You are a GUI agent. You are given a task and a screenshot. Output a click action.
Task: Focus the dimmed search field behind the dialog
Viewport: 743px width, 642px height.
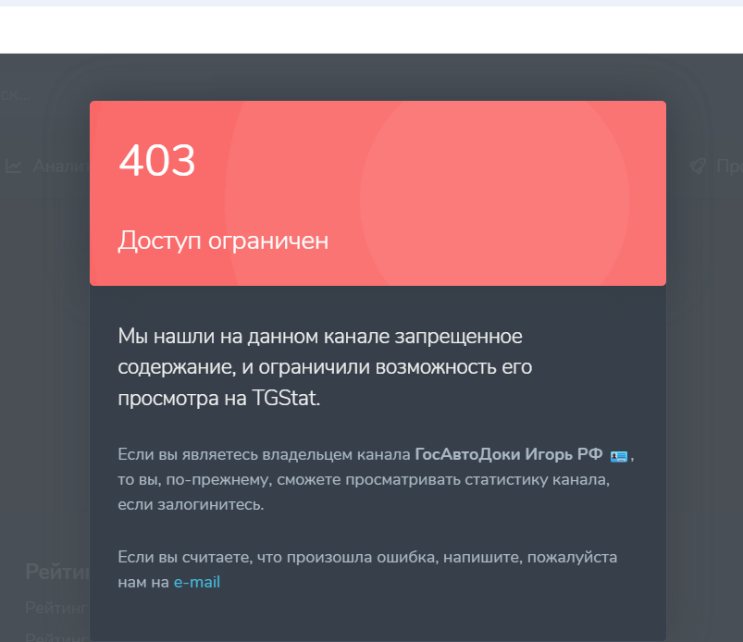[x=19, y=94]
